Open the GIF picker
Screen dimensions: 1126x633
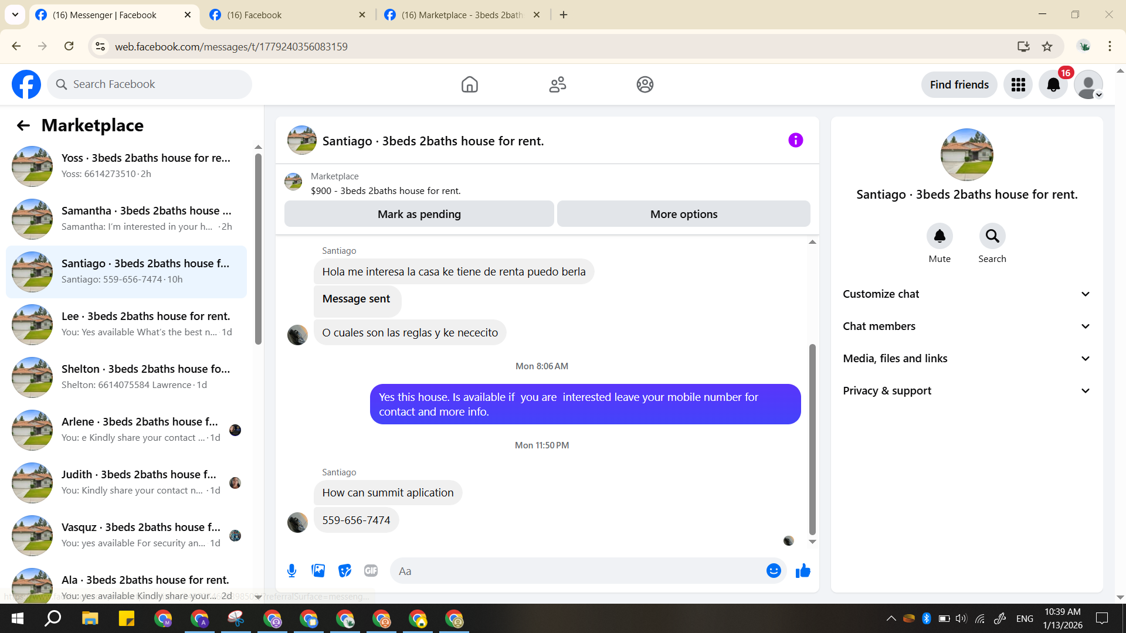coord(371,570)
